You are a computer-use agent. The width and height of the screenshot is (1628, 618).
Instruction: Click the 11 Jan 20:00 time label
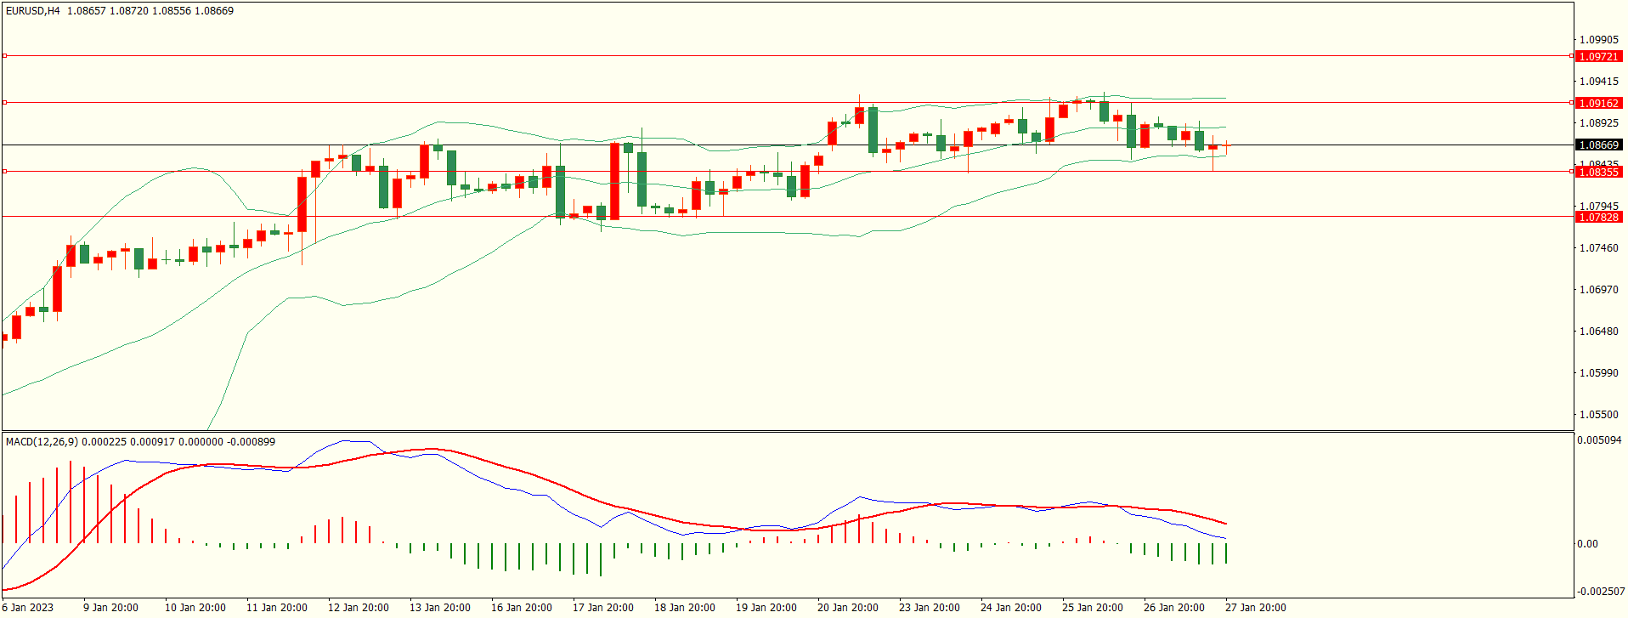[277, 608]
